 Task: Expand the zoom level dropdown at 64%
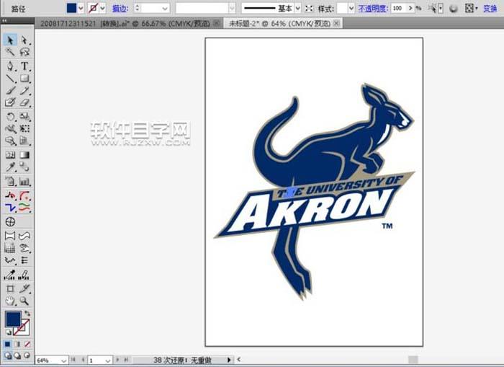click(63, 359)
